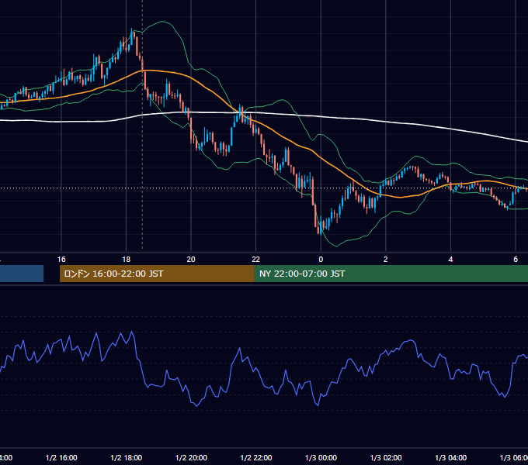Click hour label 0 under price chart
Image resolution: width=528 pixels, height=465 pixels.
(x=321, y=259)
